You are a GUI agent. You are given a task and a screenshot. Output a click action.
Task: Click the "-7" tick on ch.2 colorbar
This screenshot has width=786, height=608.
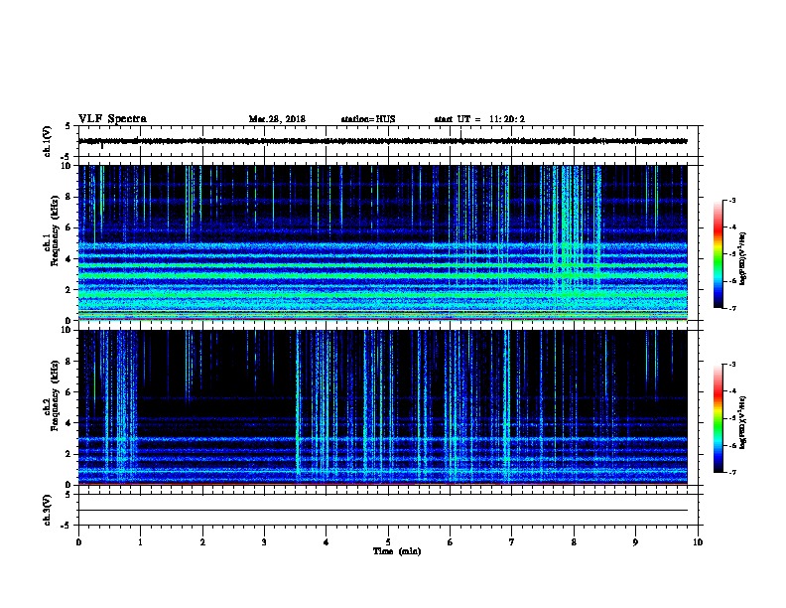(x=731, y=473)
